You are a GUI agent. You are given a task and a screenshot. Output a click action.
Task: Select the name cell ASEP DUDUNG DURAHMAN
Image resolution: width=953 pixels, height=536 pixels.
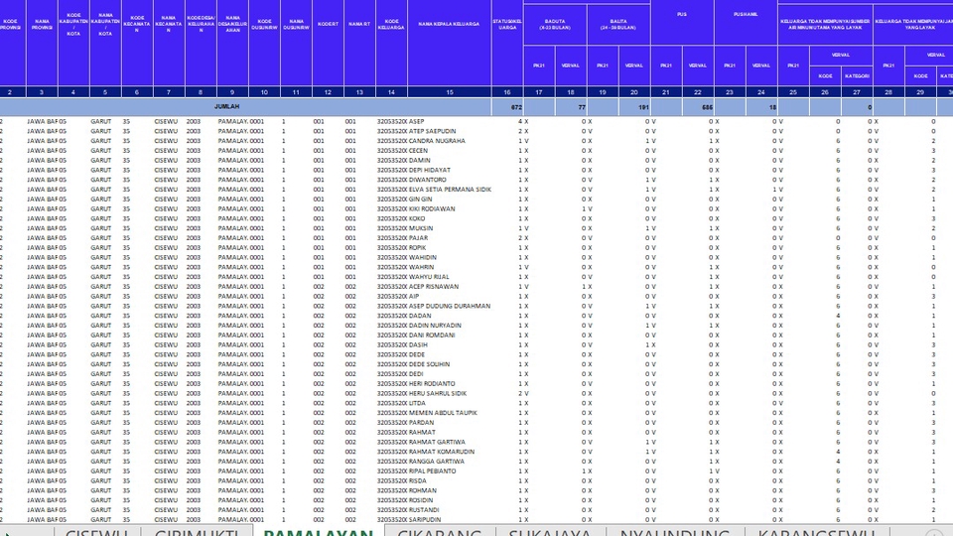[x=450, y=307]
